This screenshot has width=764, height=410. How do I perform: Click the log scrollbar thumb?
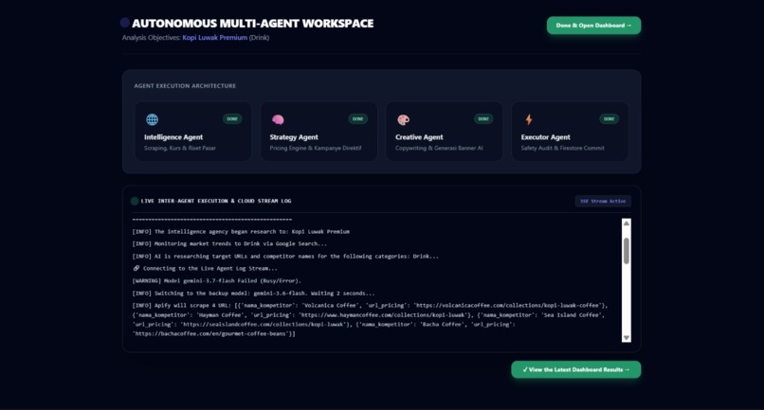[x=627, y=251]
